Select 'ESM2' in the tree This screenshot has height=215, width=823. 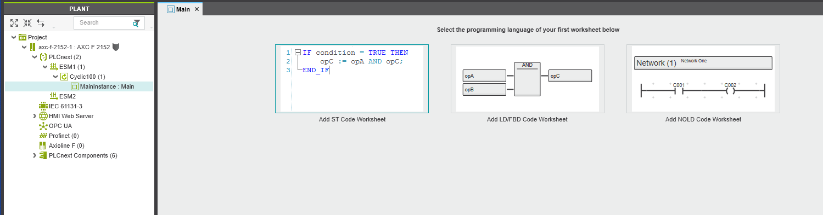pyautogui.click(x=68, y=96)
